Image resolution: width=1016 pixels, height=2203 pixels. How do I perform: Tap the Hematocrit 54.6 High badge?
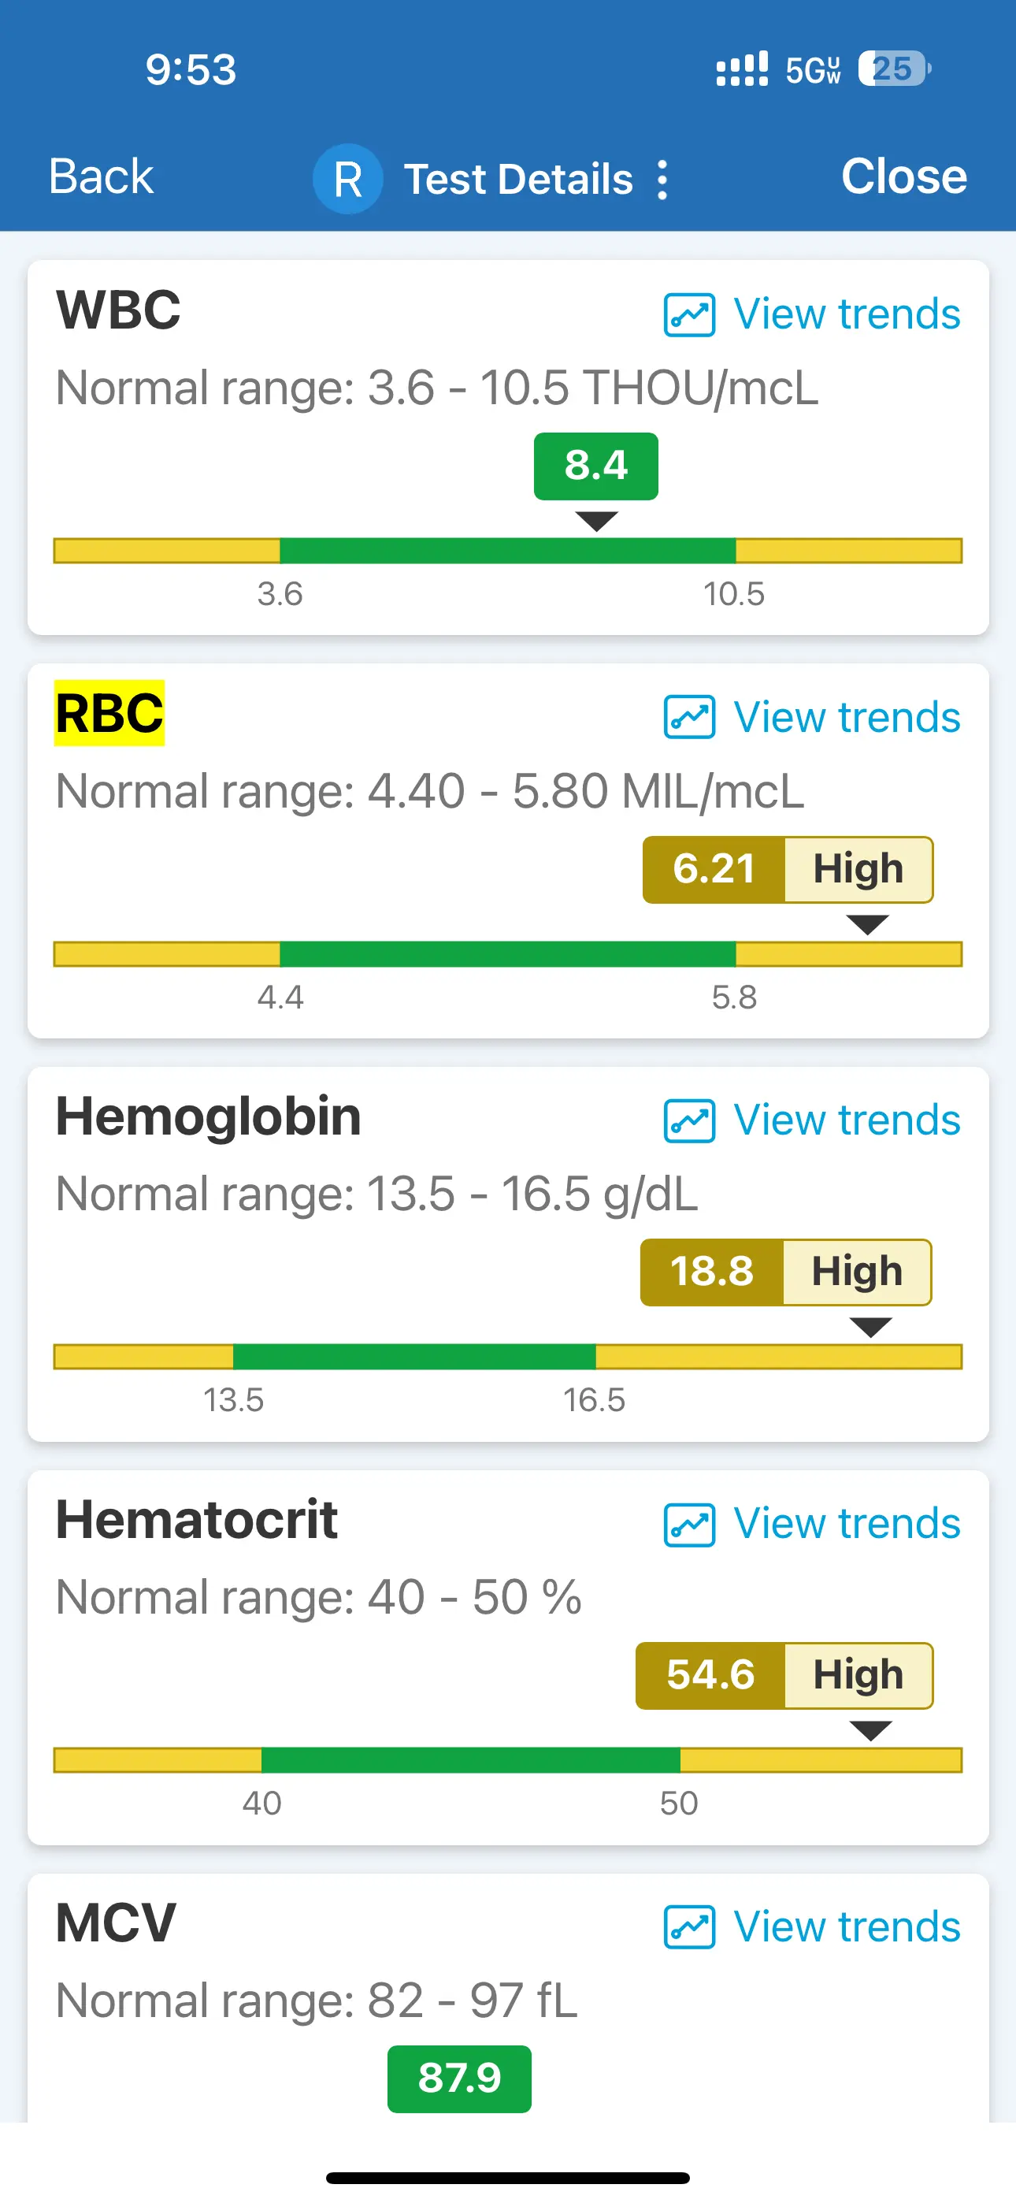click(x=784, y=1675)
